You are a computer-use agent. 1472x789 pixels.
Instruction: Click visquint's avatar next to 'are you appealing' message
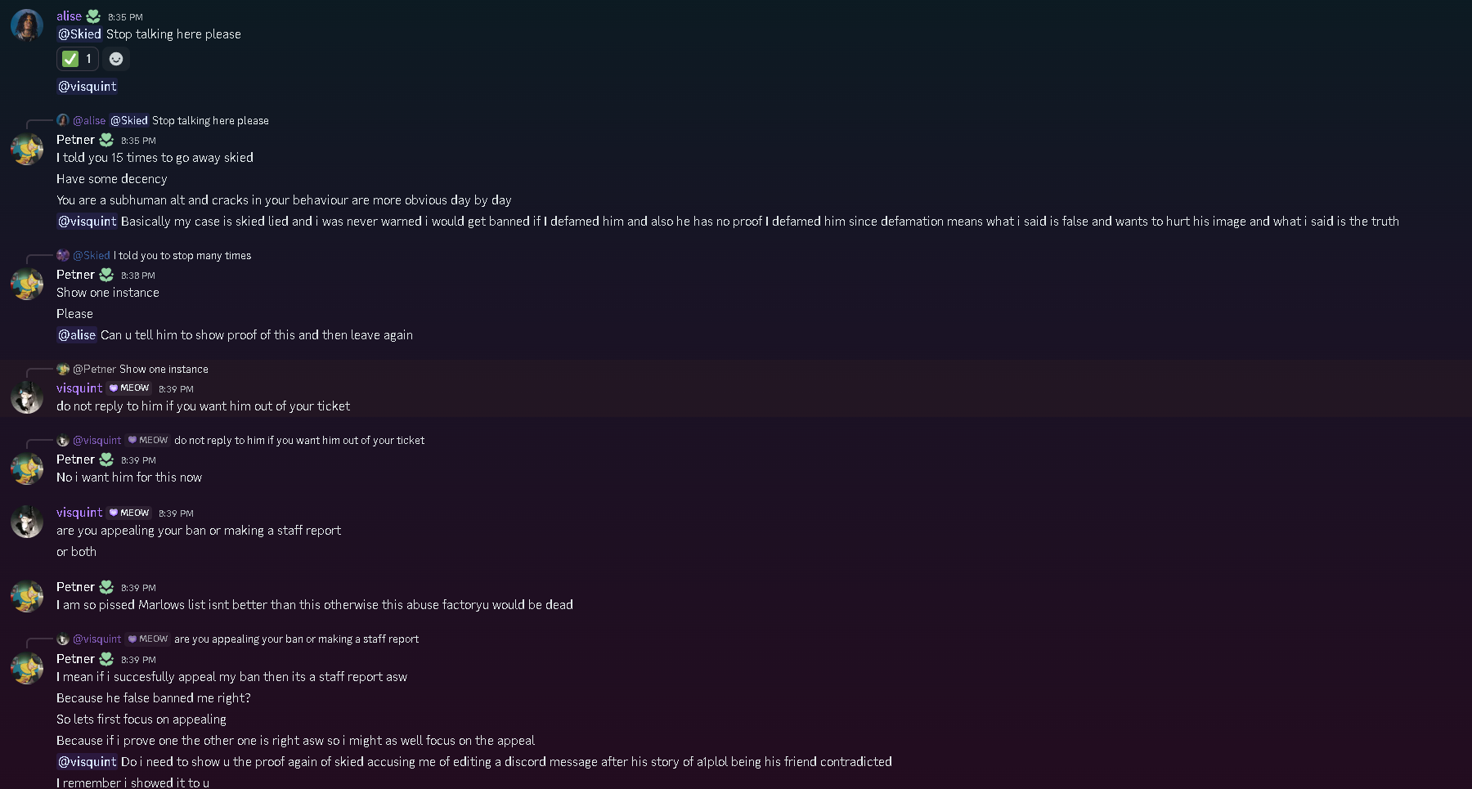(x=26, y=522)
